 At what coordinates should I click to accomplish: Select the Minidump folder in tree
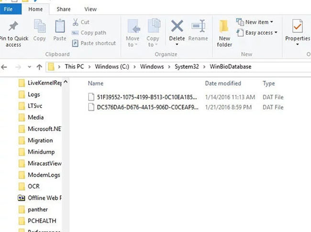pyautogui.click(x=37, y=152)
